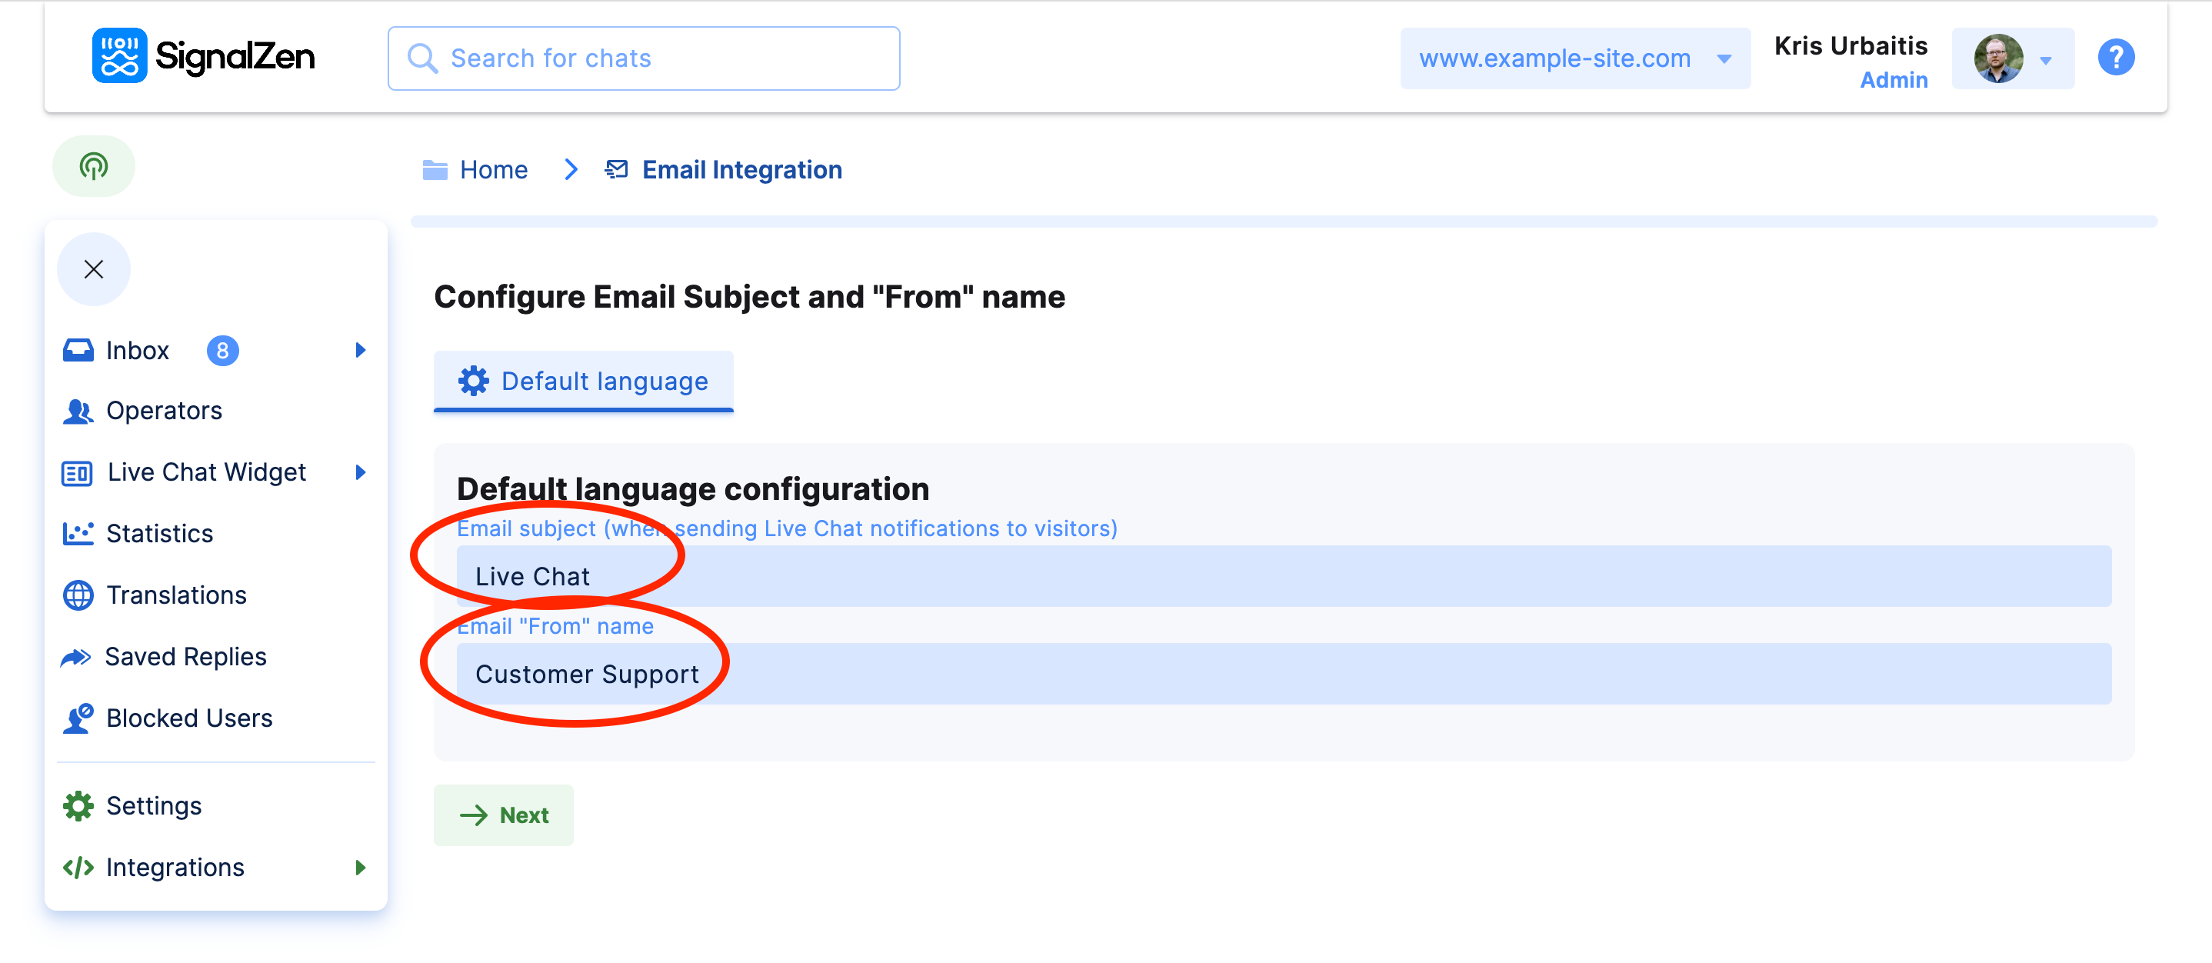Image resolution: width=2212 pixels, height=963 pixels.
Task: Navigate to Home breadcrumb link
Action: [x=493, y=169]
